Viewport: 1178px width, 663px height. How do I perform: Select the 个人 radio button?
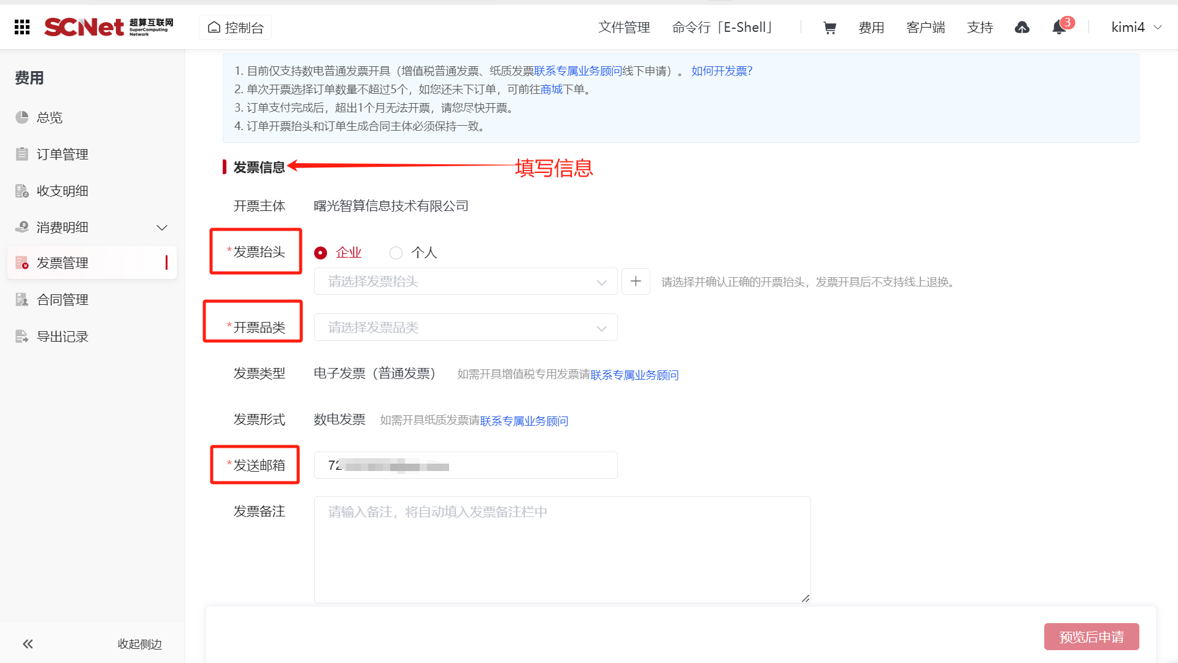pyautogui.click(x=396, y=253)
